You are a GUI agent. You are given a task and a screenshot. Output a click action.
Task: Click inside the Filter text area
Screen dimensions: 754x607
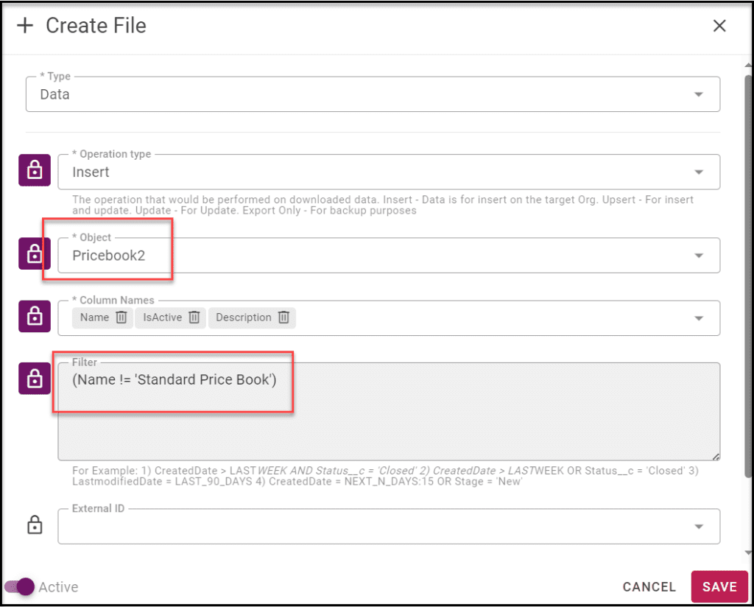point(389,412)
